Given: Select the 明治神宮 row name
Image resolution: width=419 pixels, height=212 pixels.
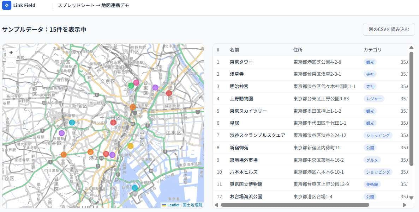Looking at the screenshot, I should (x=239, y=86).
